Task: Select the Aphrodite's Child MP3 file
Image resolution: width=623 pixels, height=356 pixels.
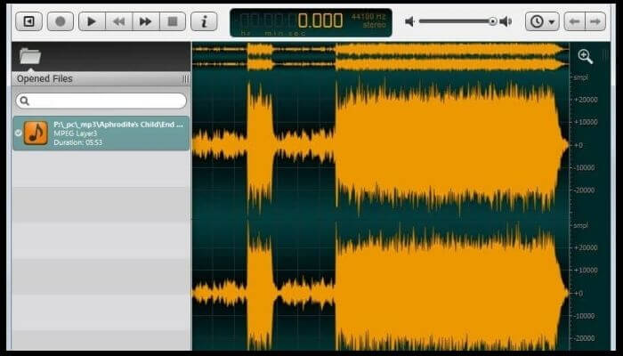Action: click(111, 133)
